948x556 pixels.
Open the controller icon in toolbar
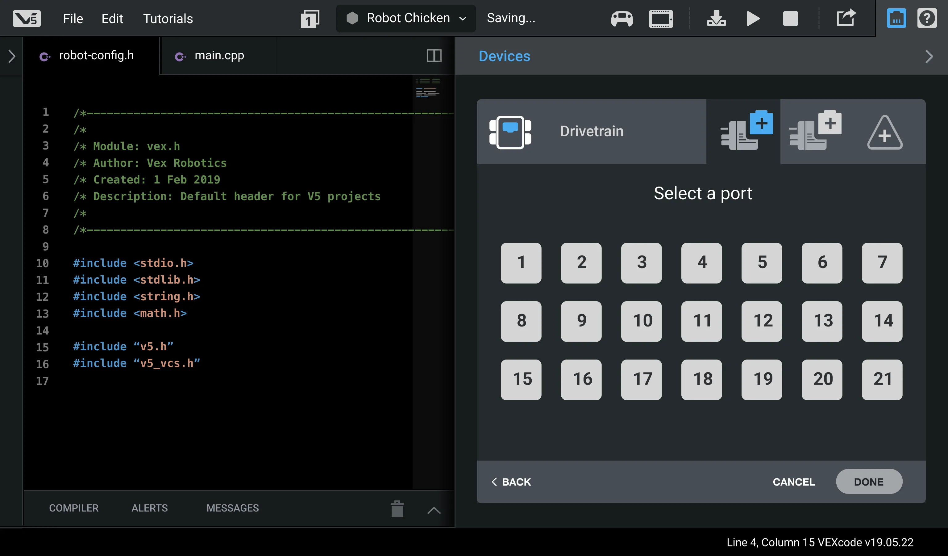click(622, 19)
